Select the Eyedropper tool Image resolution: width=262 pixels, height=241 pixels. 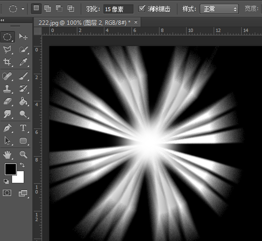tap(23, 62)
